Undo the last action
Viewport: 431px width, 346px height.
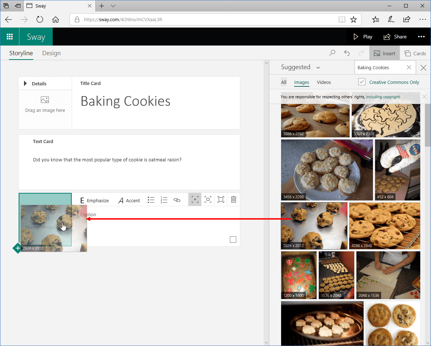pos(347,53)
